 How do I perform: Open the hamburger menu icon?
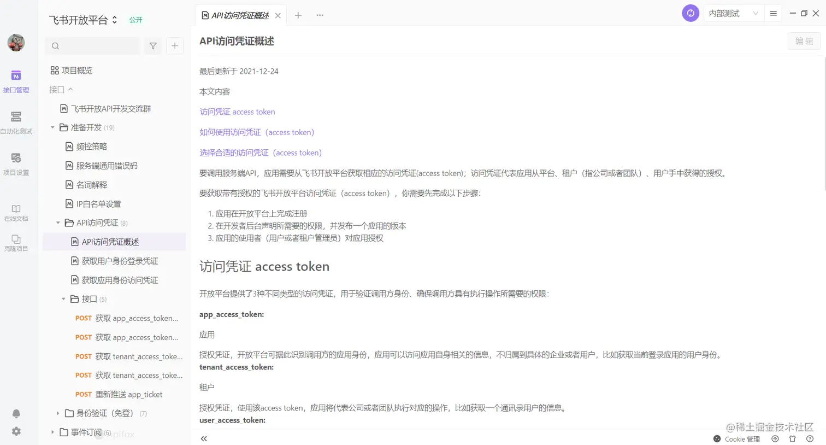(773, 13)
